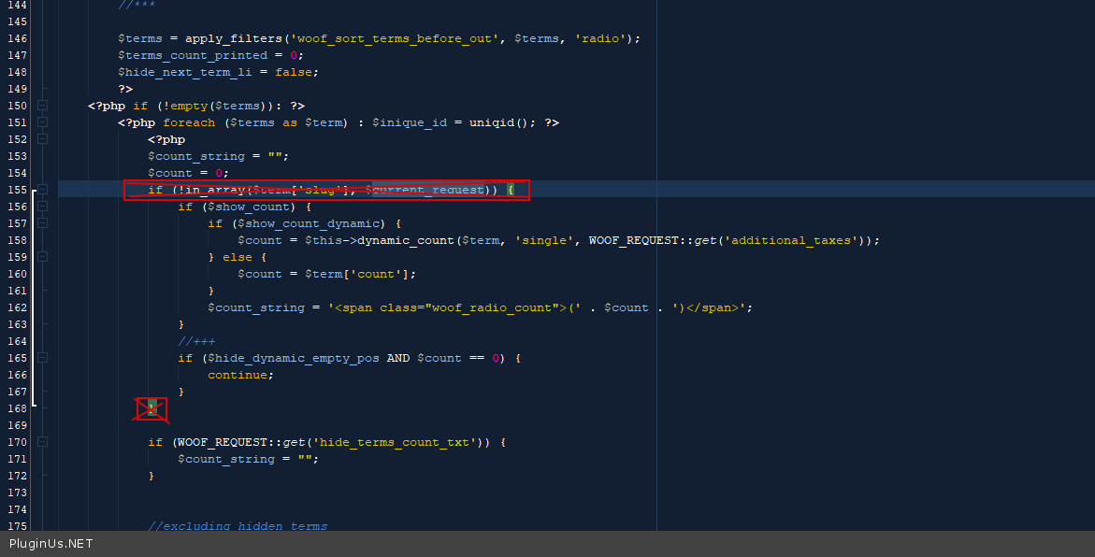Collapse the hide_dynamic_empty_pos block at line 165
The width and height of the screenshot is (1095, 557).
click(42, 358)
